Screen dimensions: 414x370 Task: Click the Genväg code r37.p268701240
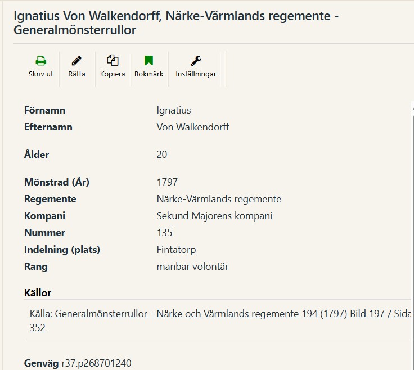coord(96,363)
